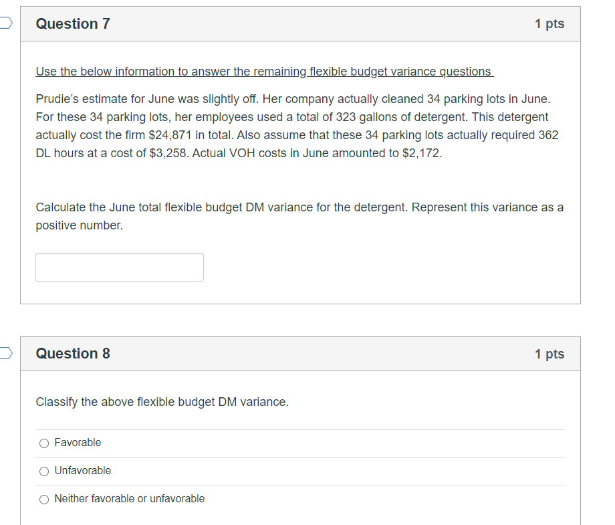Select the Favorable option
The image size is (615, 525).
(43, 443)
